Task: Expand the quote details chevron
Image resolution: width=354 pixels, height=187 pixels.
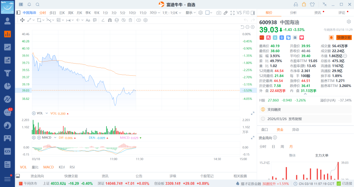Action: pyautogui.click(x=305, y=94)
